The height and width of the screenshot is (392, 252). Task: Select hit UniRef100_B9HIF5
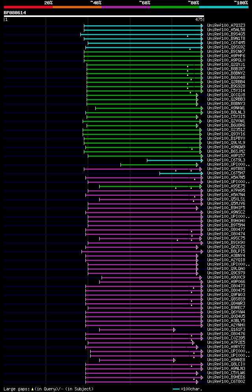click(226, 208)
